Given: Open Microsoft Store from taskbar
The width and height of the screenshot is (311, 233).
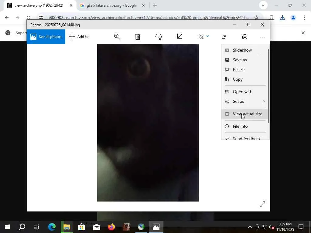Looking at the screenshot, I should tap(81, 227).
